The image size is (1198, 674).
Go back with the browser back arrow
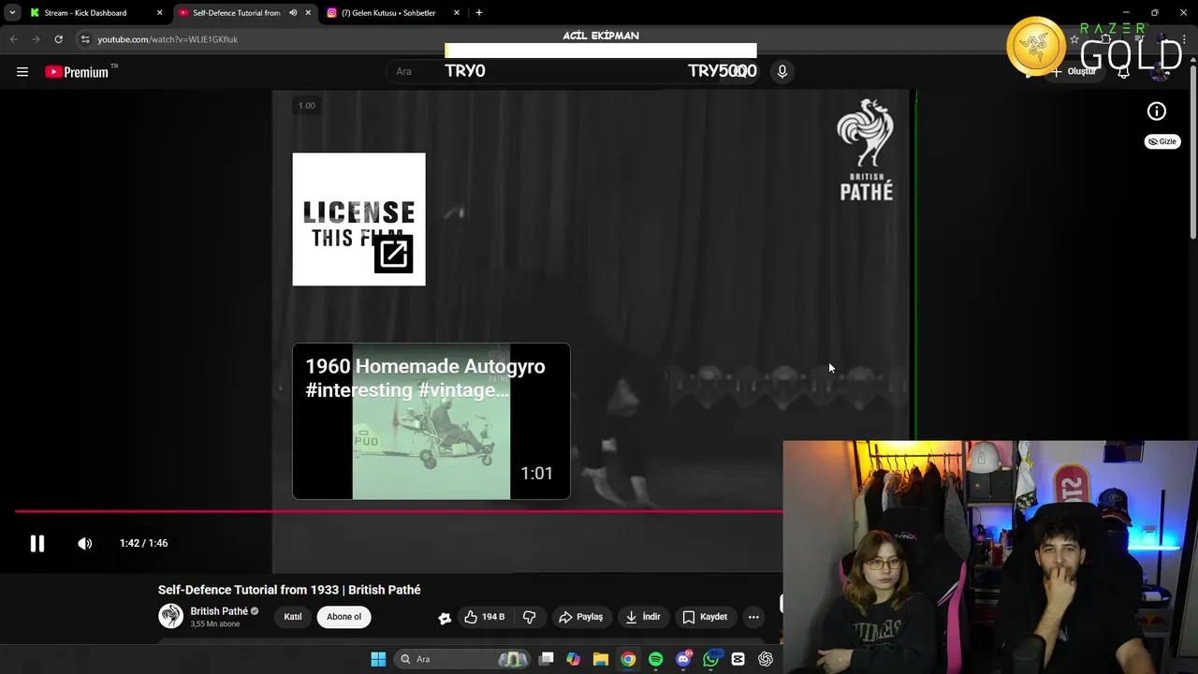[x=13, y=39]
